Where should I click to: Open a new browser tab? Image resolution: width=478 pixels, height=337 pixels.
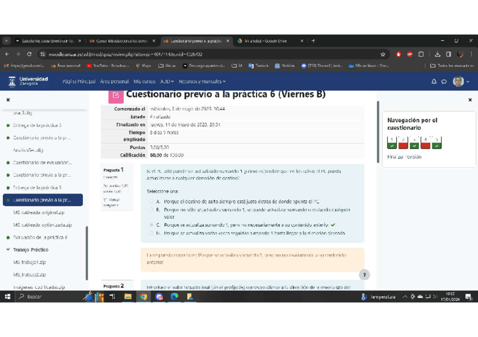pyautogui.click(x=313, y=41)
